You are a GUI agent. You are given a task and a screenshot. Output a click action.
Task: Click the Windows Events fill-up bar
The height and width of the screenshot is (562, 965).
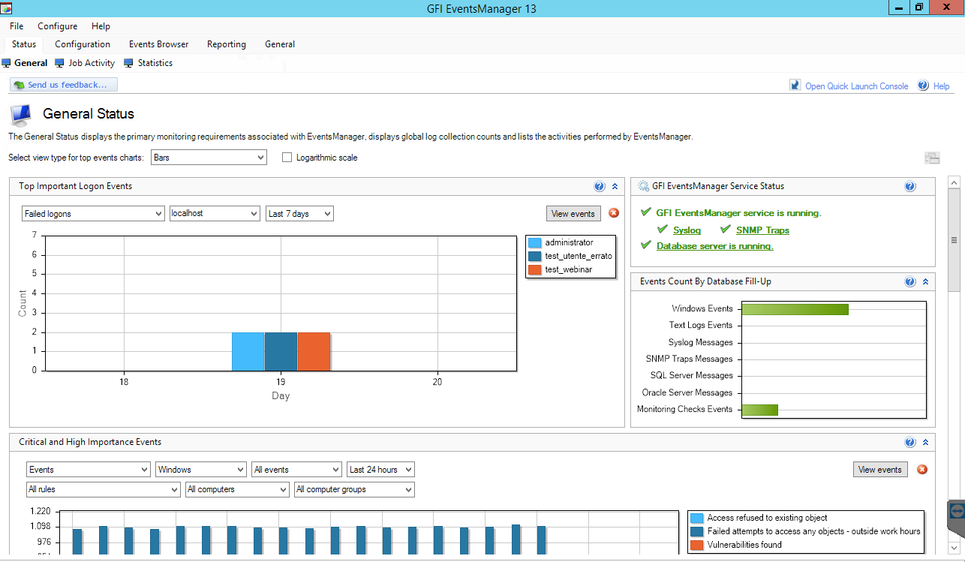point(795,309)
